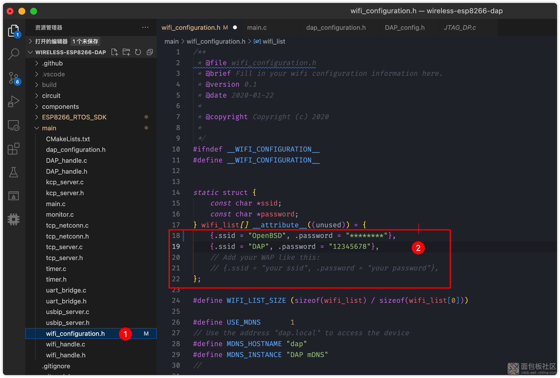Screen dimensions: 560x378
Task: Click the Collapse Folders icon in explorer
Action: (150, 52)
